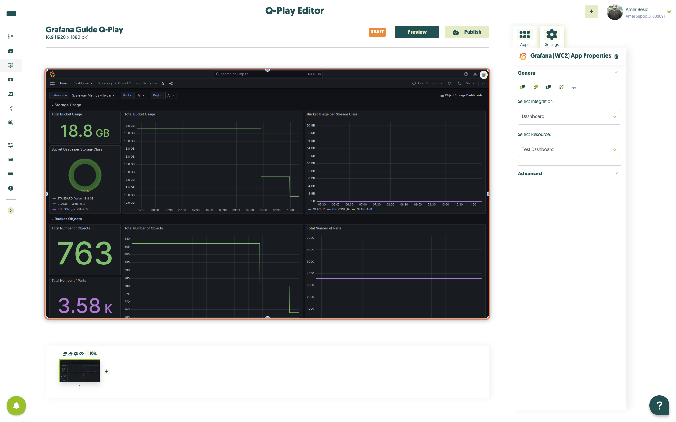The width and height of the screenshot is (676, 422).
Task: Expand the left sidebar with the arrow button
Action: click(11, 211)
